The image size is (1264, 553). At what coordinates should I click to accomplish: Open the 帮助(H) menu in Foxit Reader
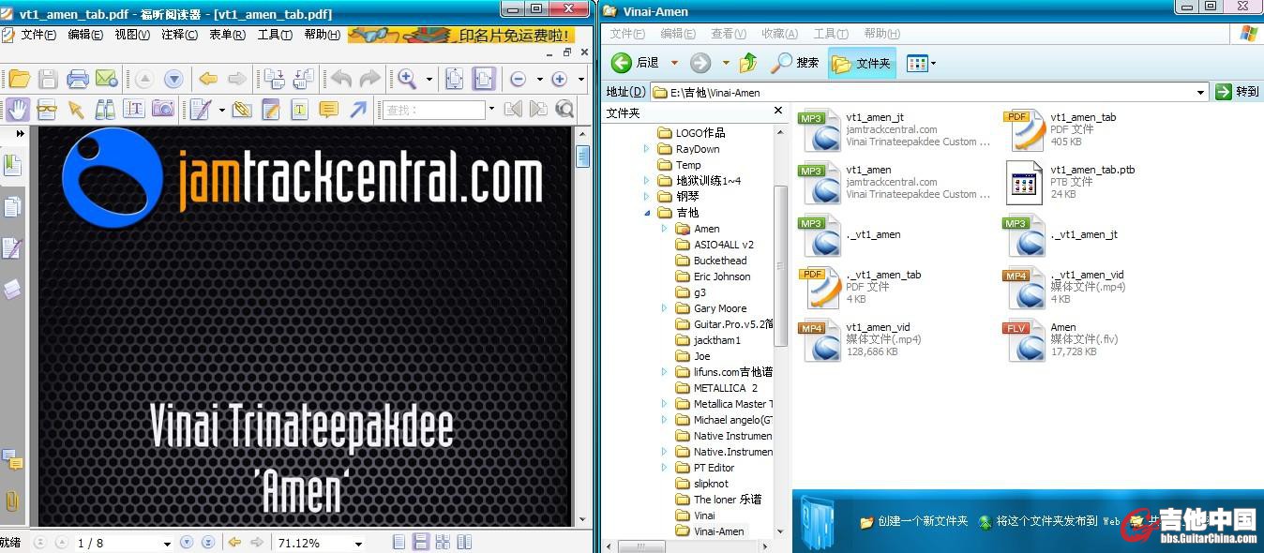pyautogui.click(x=322, y=35)
